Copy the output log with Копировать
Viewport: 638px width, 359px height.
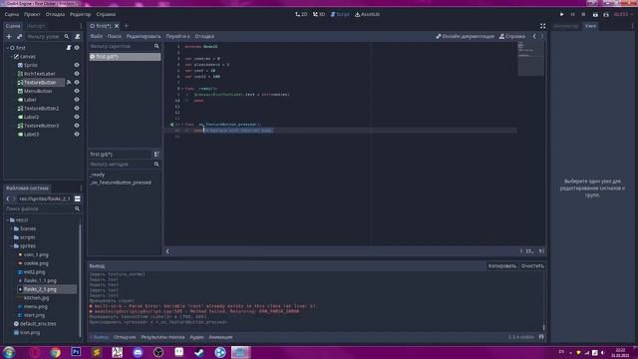click(x=502, y=266)
